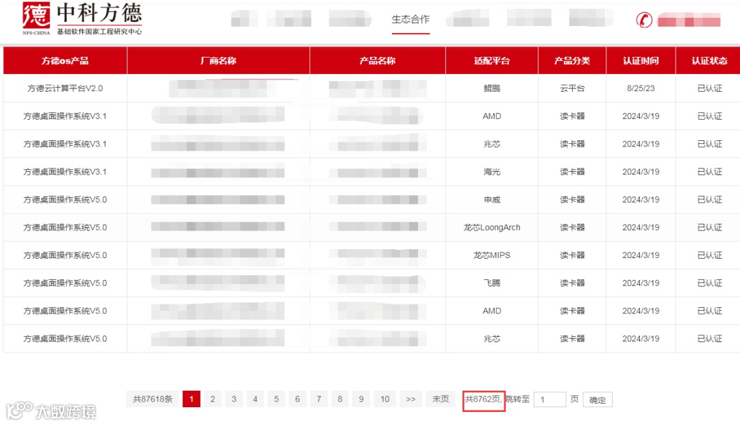Select the 龙芯LoongArch platform cell
The image size is (740, 425).
coord(492,227)
